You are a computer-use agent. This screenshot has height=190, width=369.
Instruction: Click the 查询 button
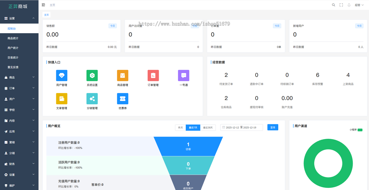coord(273,127)
